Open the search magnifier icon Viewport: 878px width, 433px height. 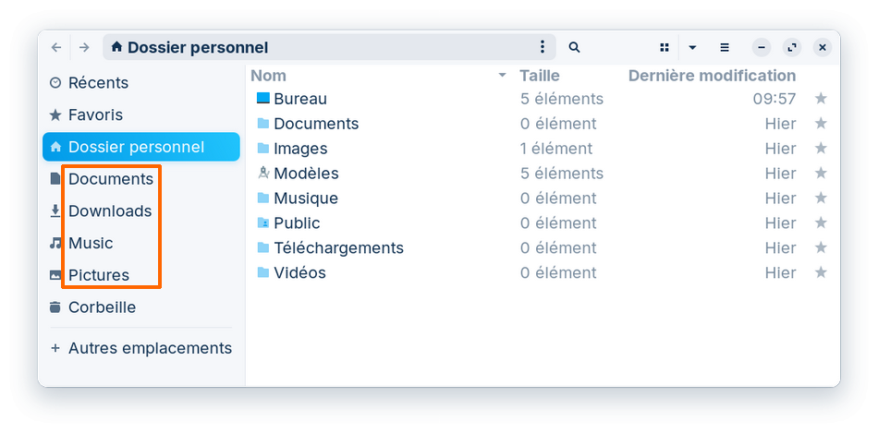574,47
